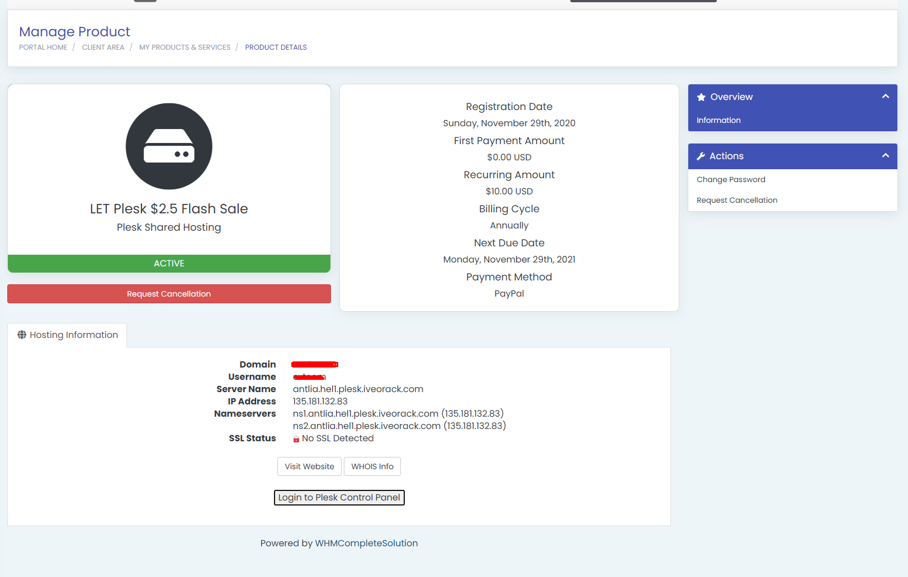Viewport: 908px width, 577px height.
Task: Follow the WHMCompleteSolution link
Action: click(366, 543)
